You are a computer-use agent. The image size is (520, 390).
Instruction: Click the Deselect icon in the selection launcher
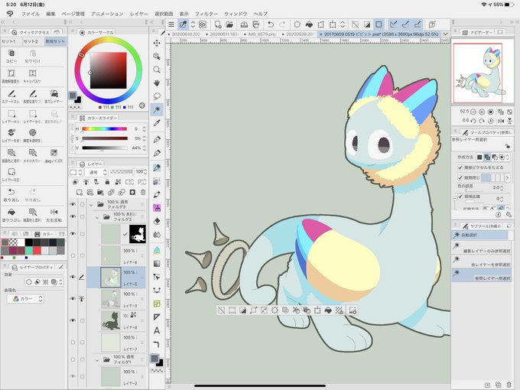222,310
